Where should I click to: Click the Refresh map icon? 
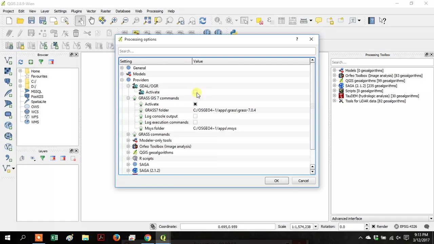pyautogui.click(x=203, y=21)
